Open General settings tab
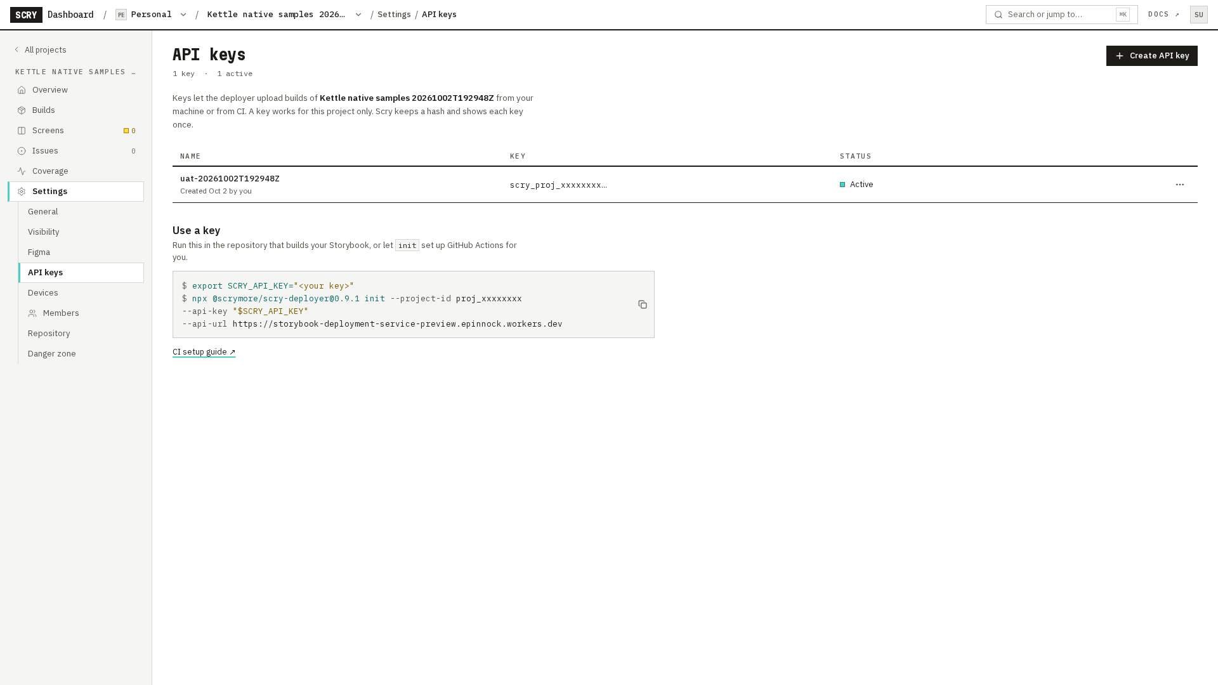 click(x=81, y=212)
